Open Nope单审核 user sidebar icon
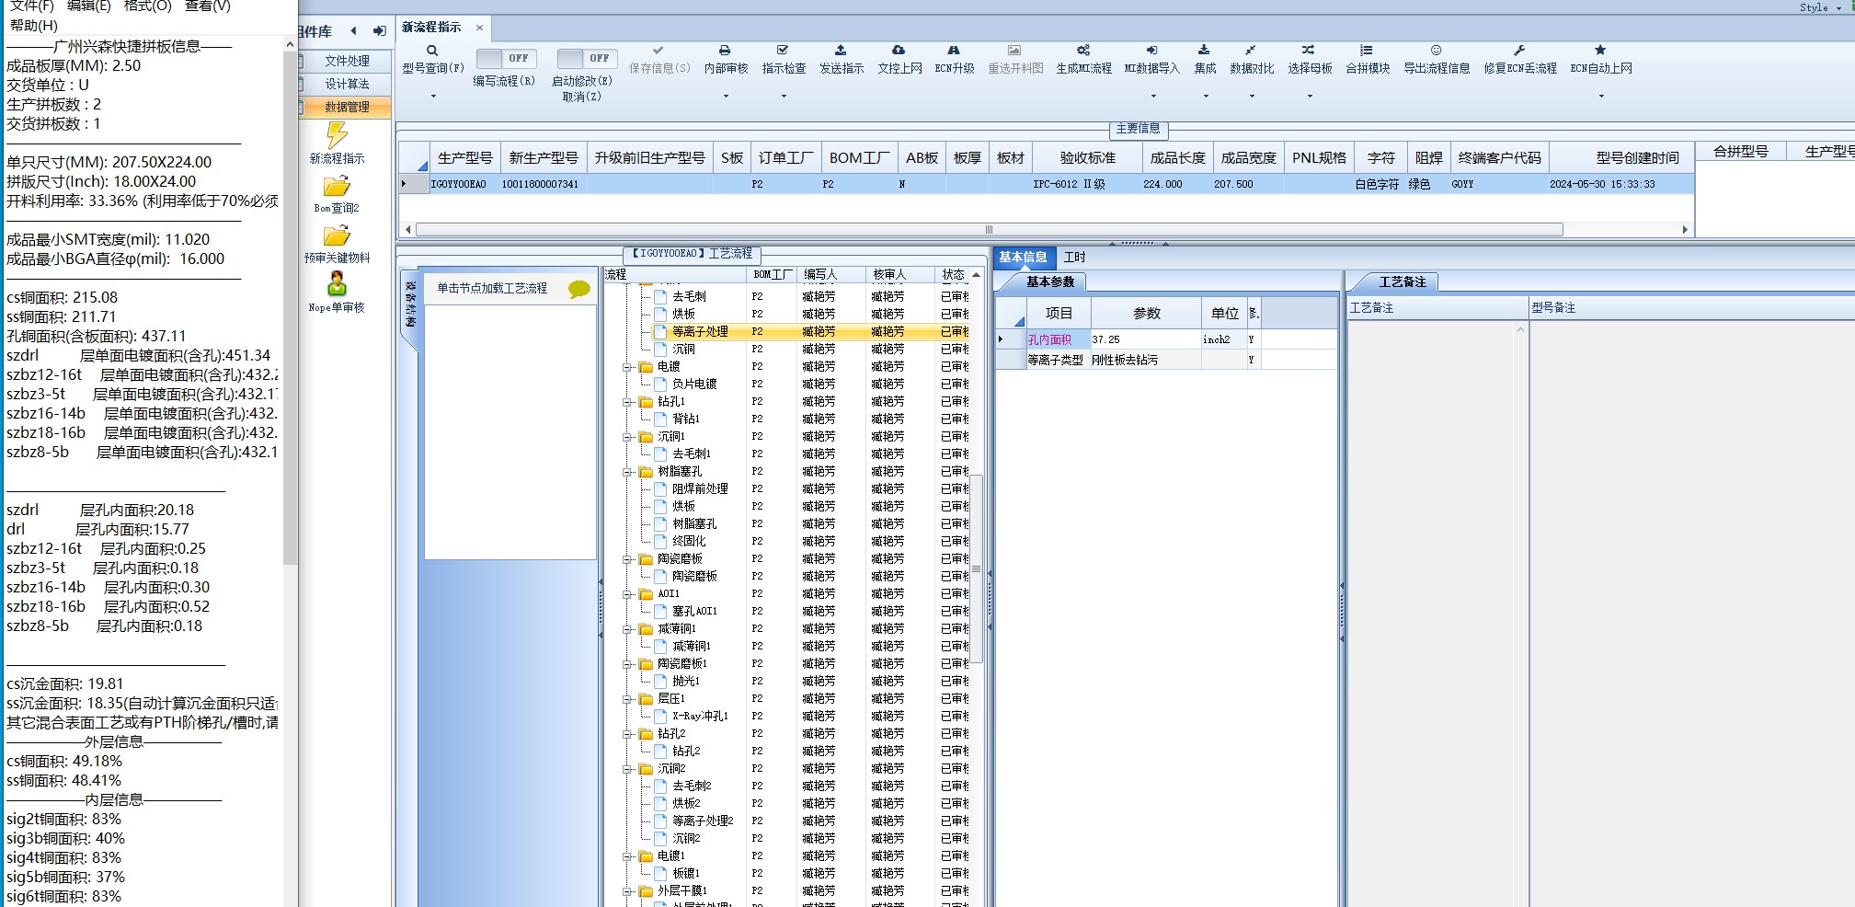Screen dimensions: 1855x907 tap(337, 284)
